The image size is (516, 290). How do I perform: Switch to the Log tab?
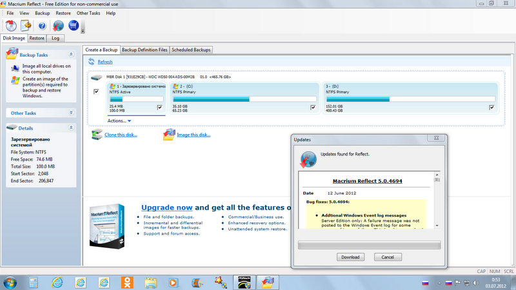[x=55, y=38]
